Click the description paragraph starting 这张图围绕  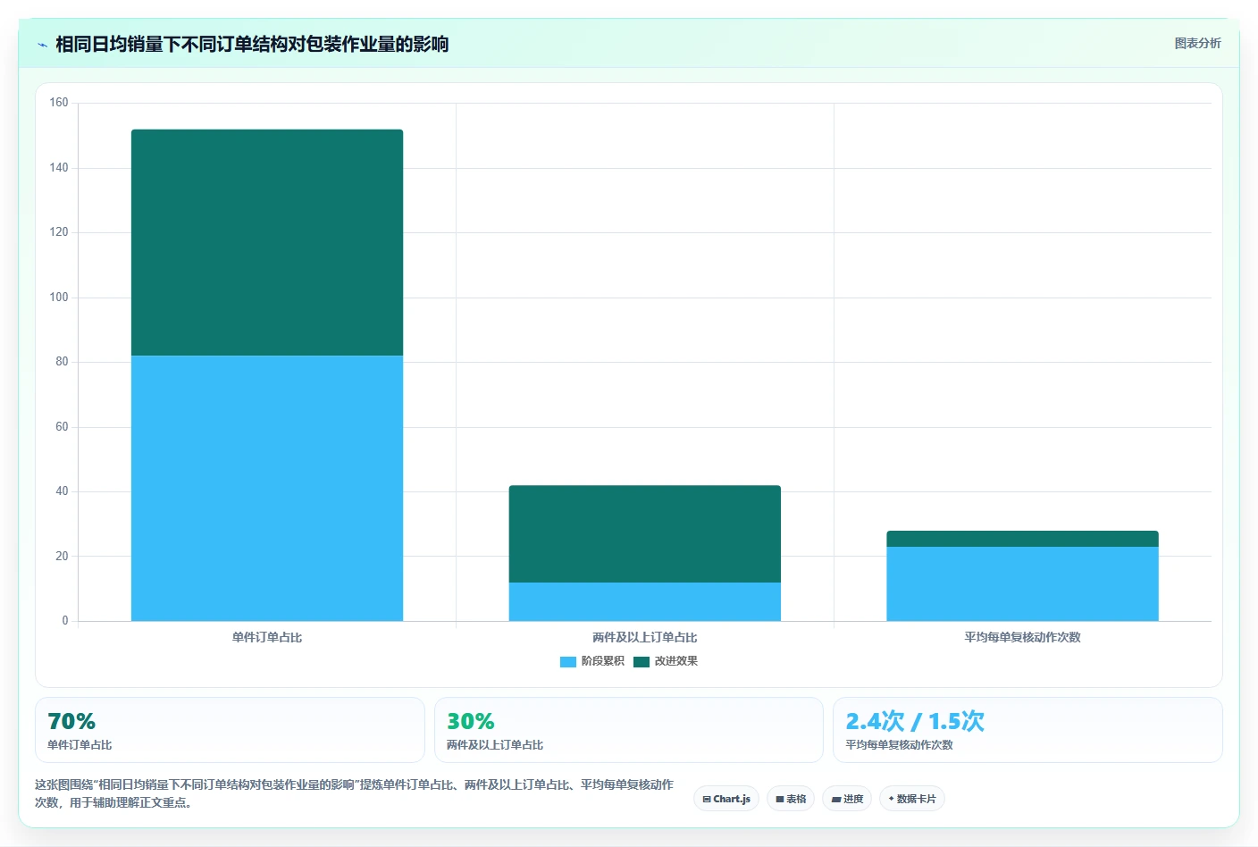click(355, 793)
